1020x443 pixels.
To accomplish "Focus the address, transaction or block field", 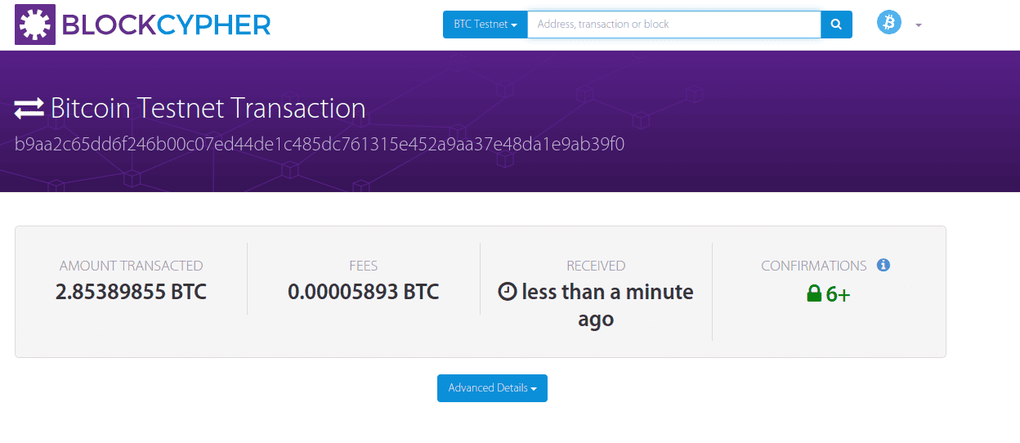I will tap(674, 25).
